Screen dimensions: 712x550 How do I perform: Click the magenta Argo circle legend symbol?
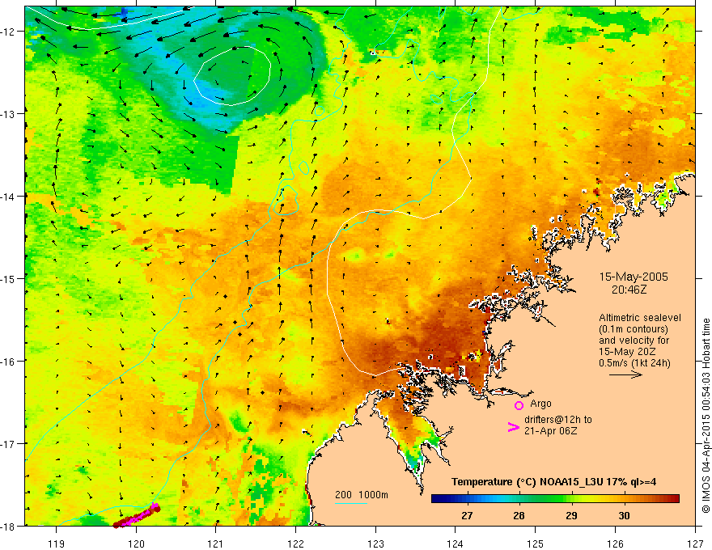pyautogui.click(x=519, y=405)
